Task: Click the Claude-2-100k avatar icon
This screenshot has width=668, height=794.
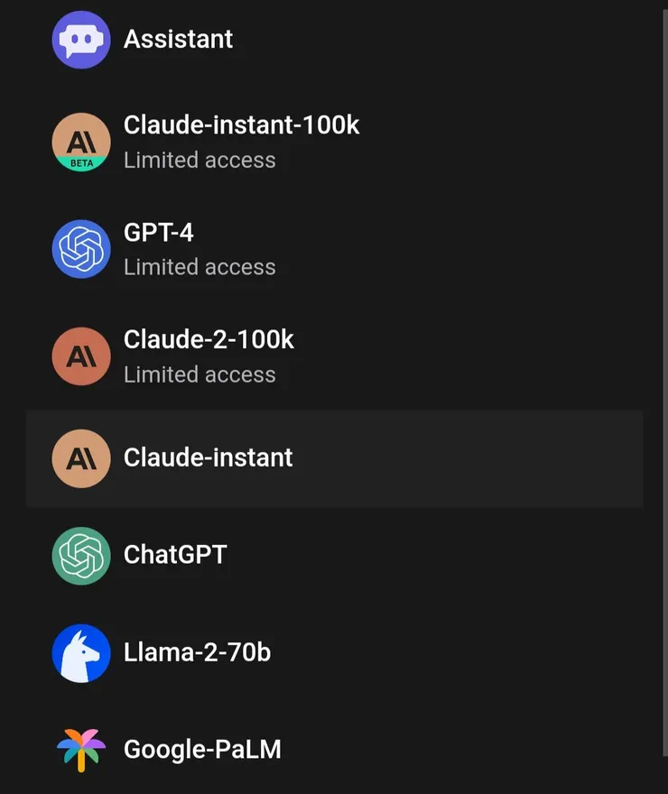Action: coord(81,356)
